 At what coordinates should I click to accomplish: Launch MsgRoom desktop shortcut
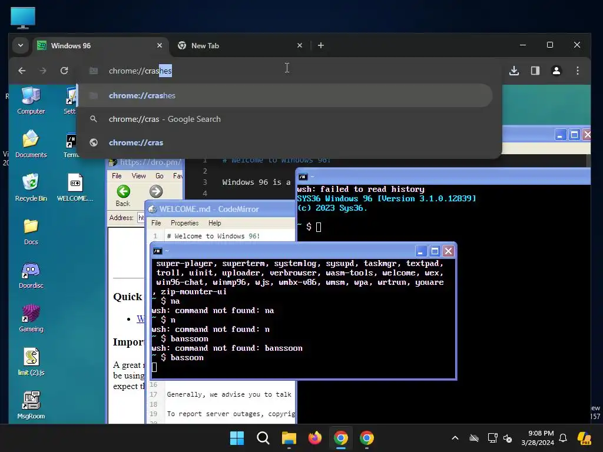(31, 405)
